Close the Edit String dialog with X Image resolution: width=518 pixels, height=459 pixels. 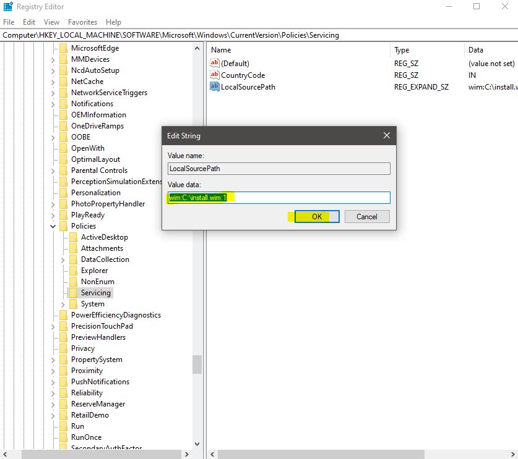[x=386, y=136]
